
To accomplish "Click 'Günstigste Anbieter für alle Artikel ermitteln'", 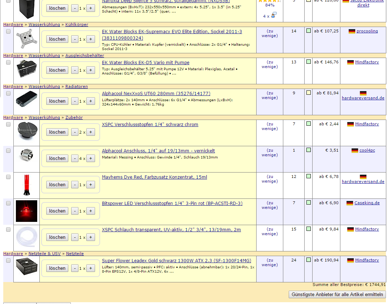I will [x=337, y=294].
